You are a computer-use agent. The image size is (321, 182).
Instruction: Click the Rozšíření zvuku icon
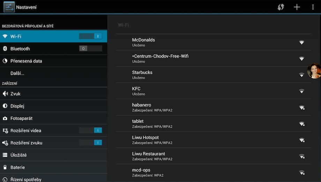click(5, 143)
